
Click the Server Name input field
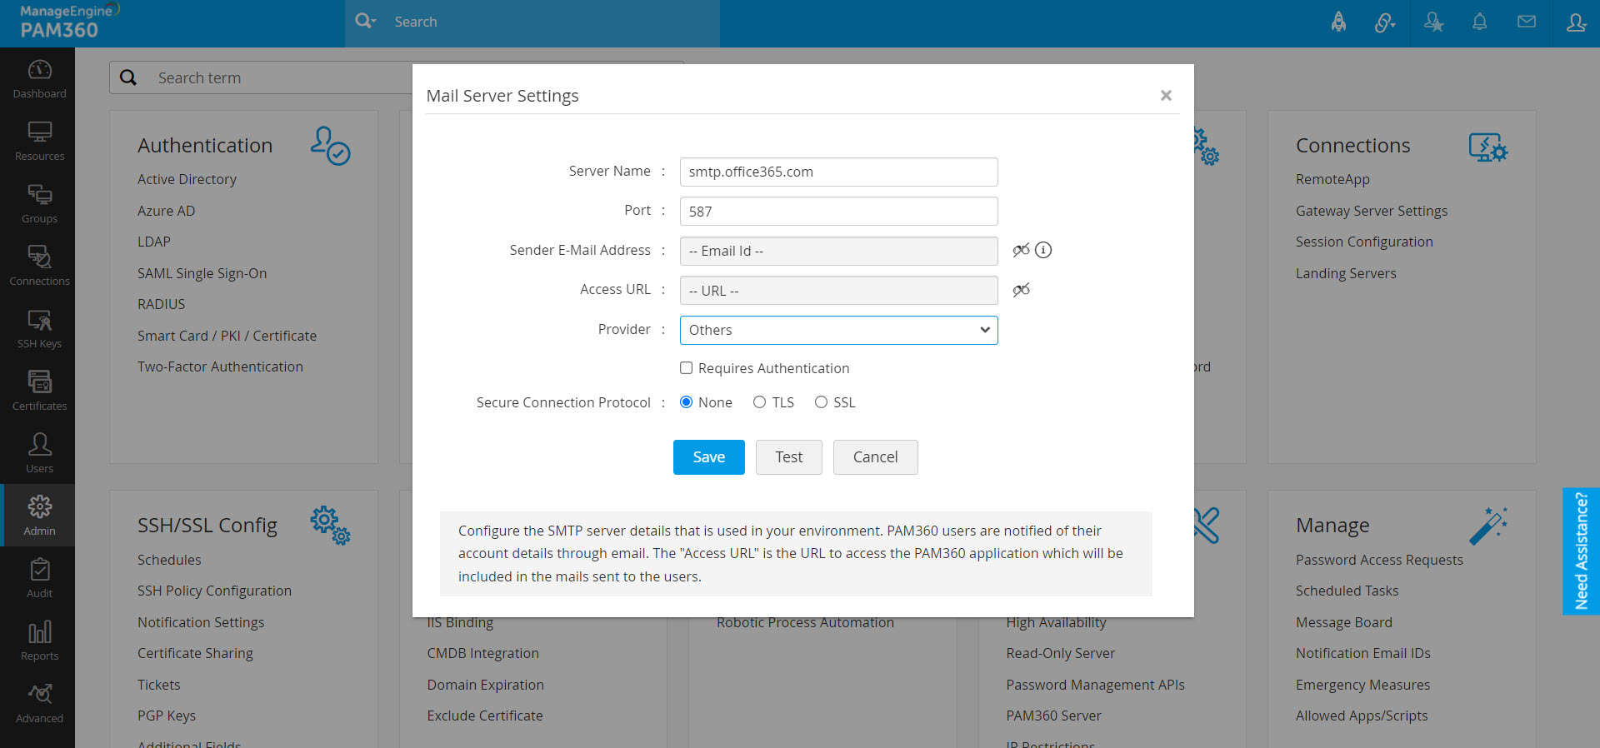(838, 172)
